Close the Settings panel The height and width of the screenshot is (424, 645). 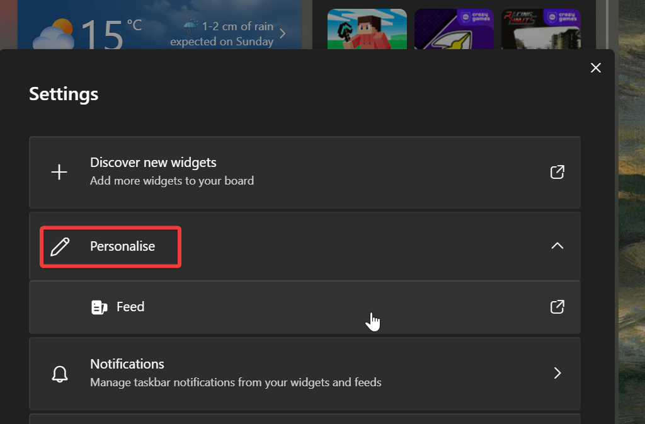click(595, 68)
